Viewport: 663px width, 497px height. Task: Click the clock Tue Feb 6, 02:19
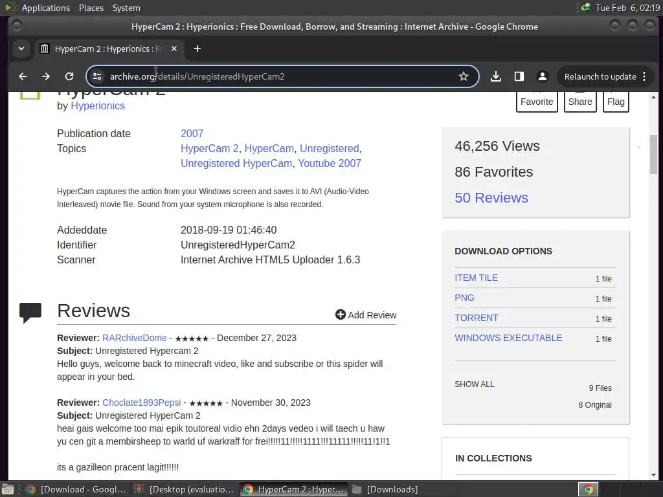[627, 8]
